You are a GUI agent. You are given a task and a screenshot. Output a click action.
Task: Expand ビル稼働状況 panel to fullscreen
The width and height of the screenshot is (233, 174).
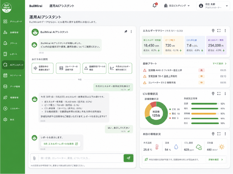point(219,93)
